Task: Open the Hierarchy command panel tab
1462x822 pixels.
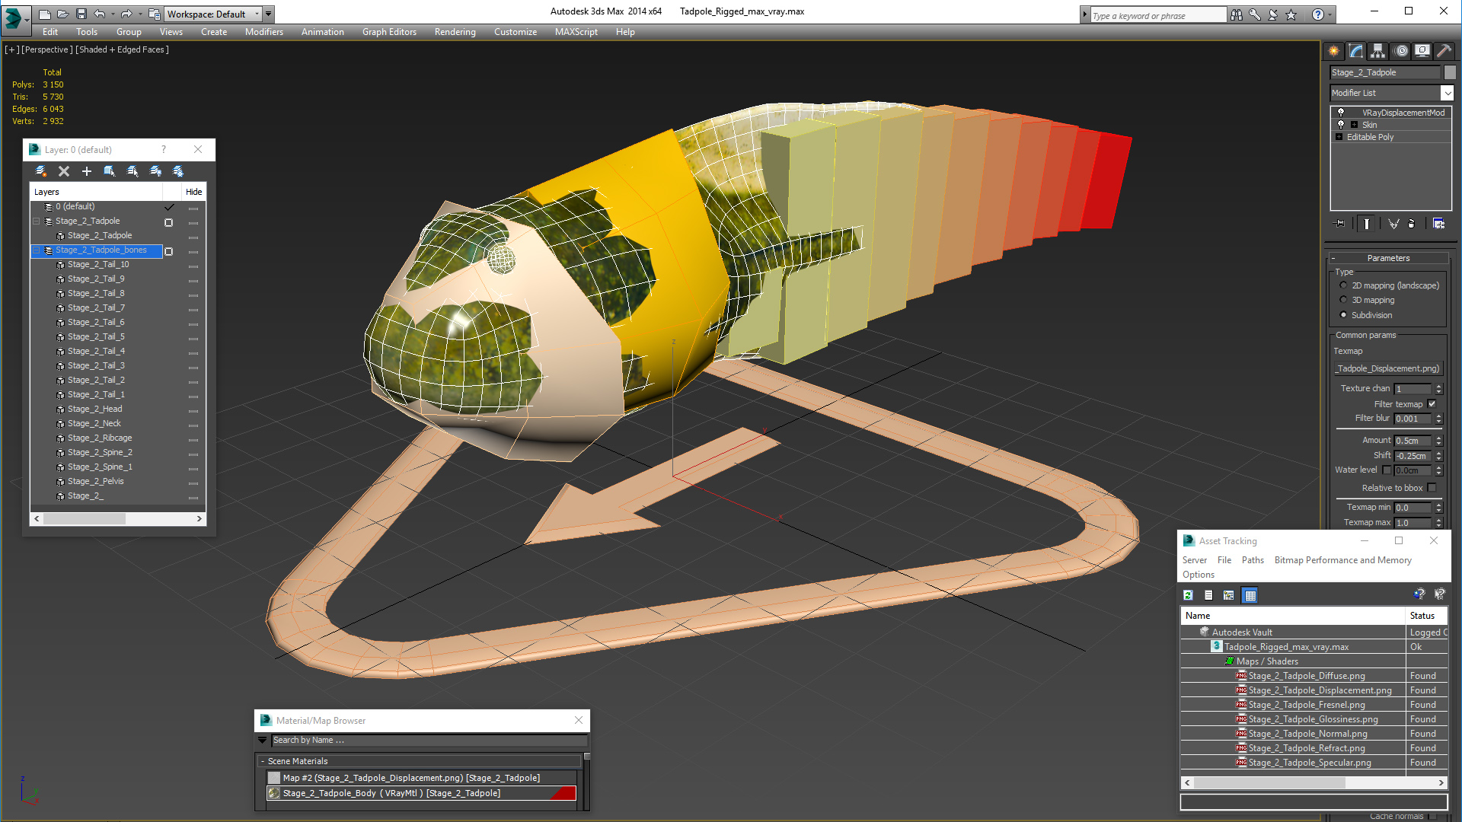Action: click(1378, 51)
